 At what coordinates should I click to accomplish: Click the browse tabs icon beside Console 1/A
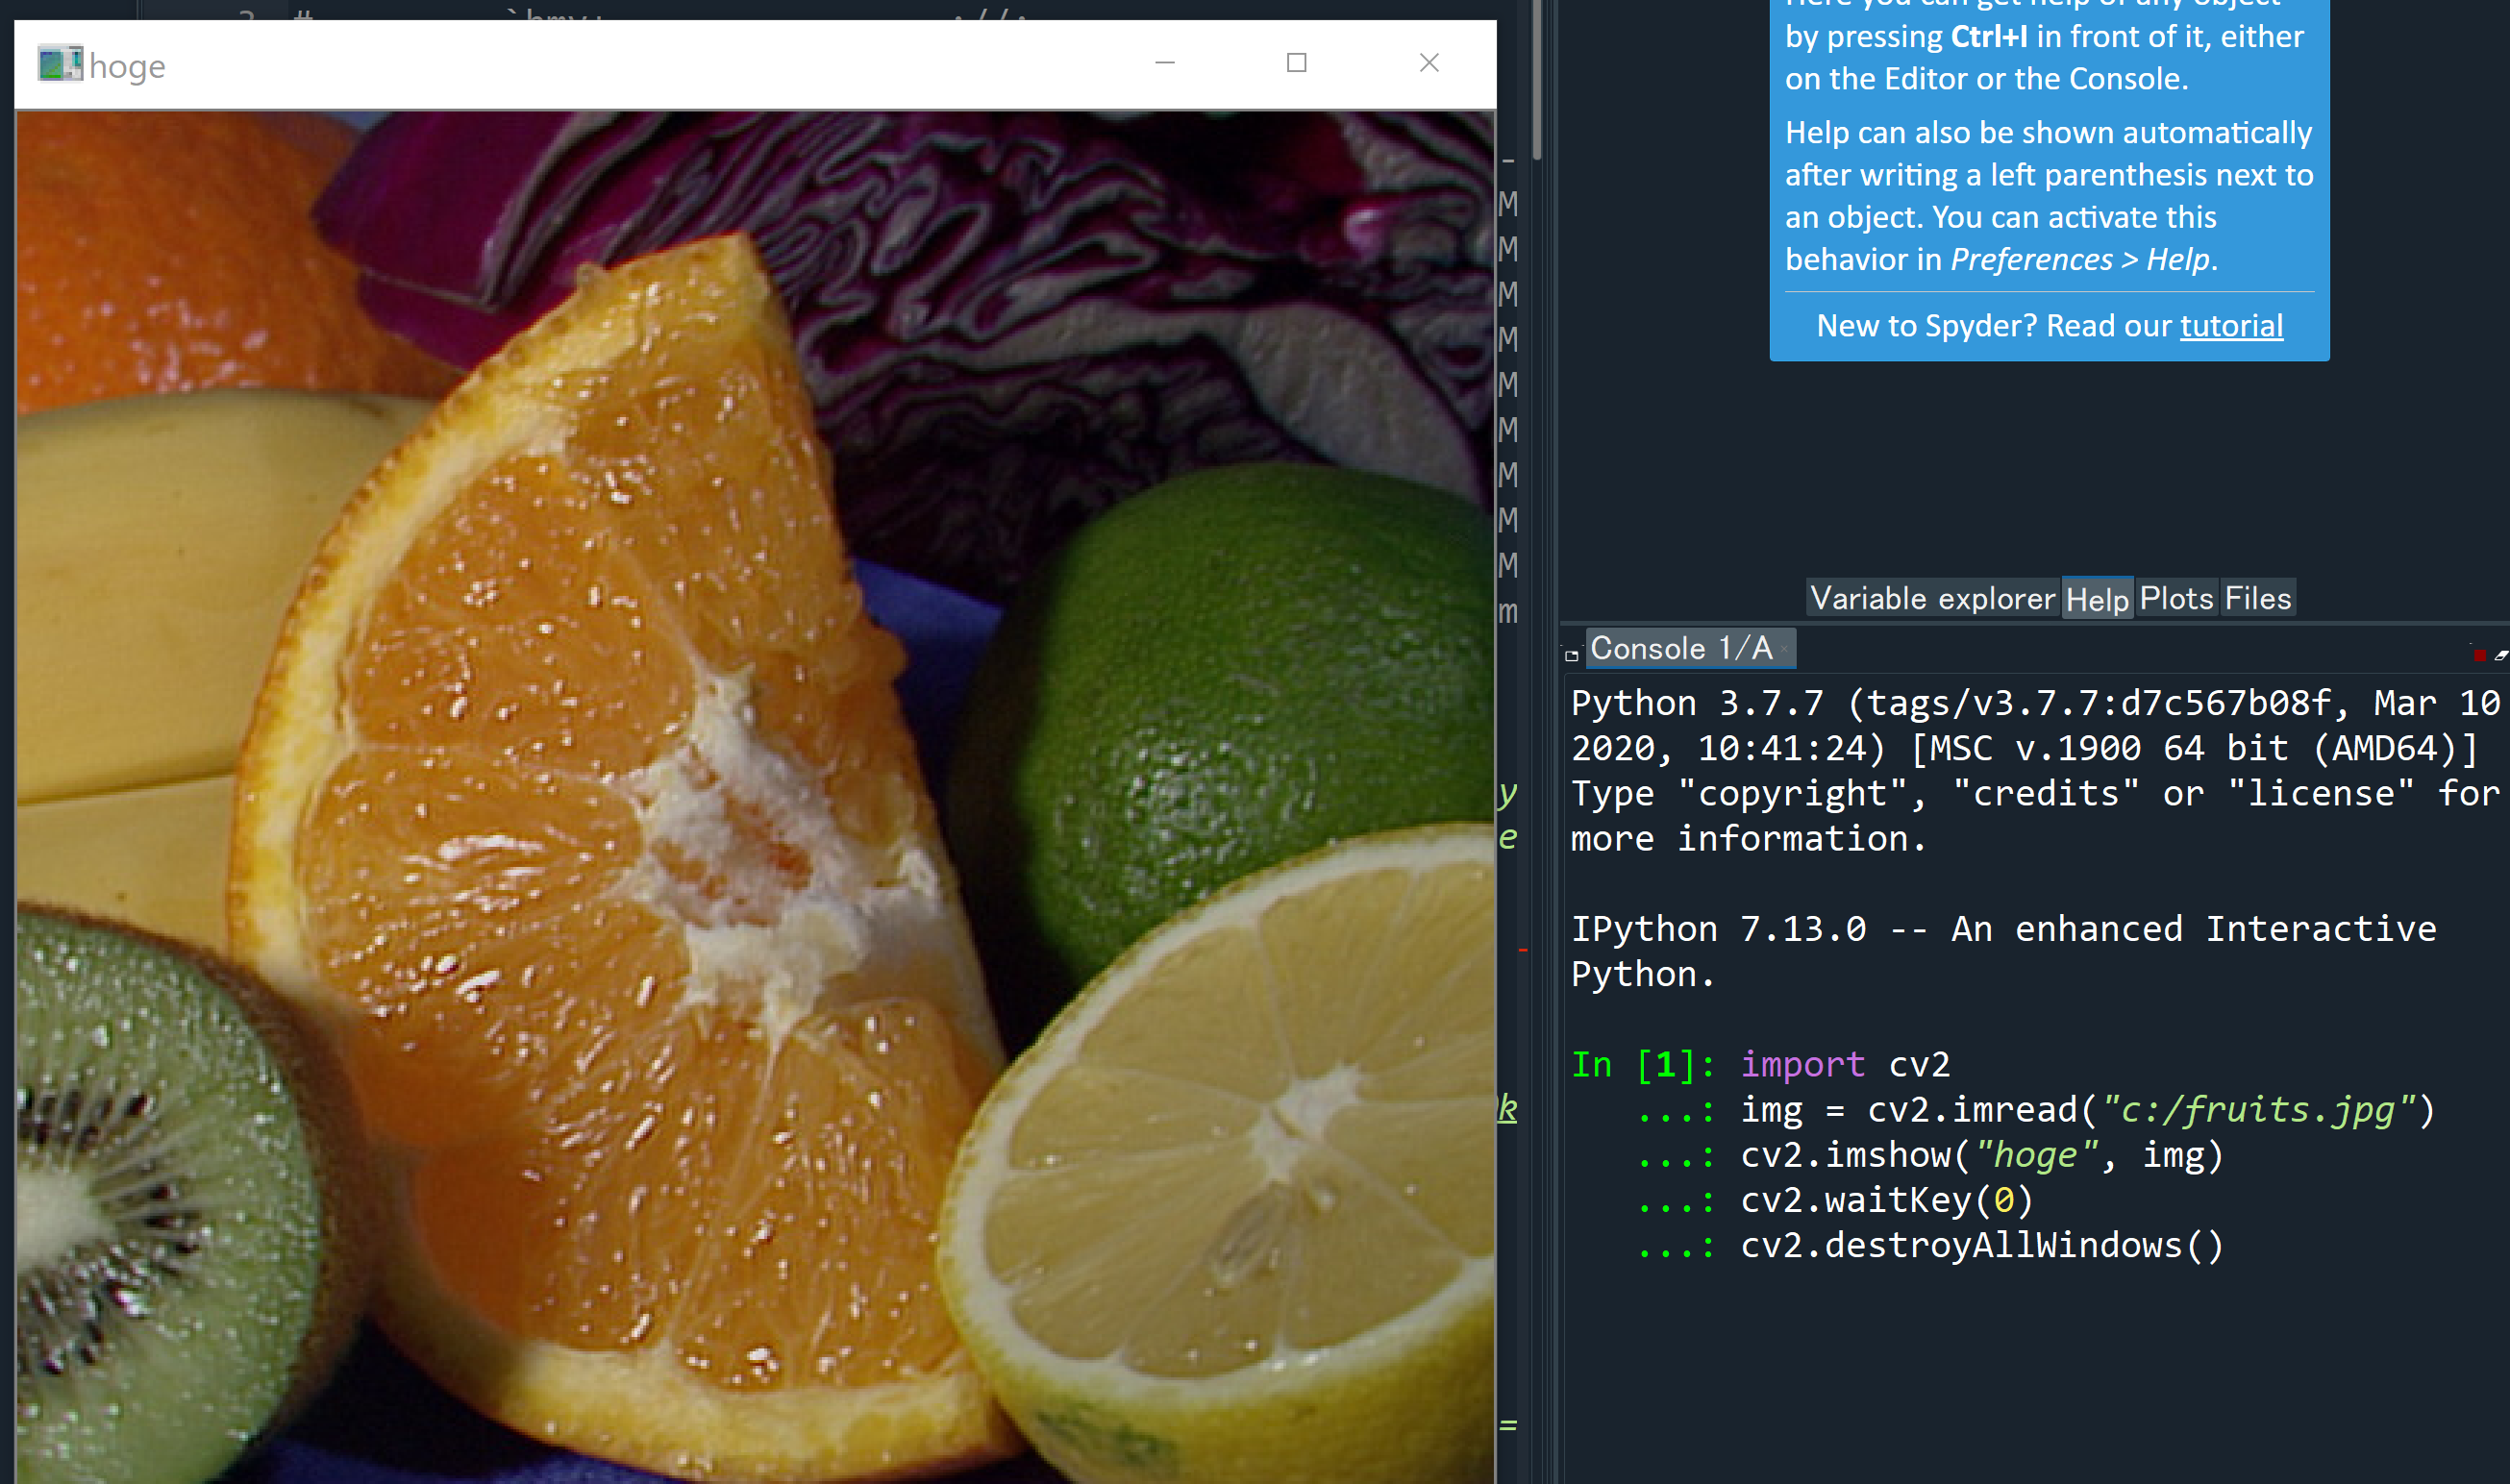(x=1572, y=655)
